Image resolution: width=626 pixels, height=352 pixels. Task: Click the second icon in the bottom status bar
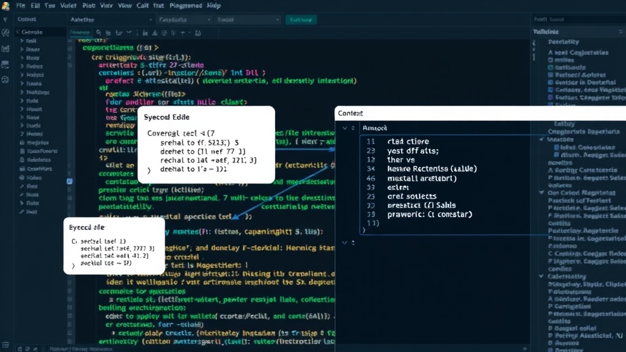point(28,349)
